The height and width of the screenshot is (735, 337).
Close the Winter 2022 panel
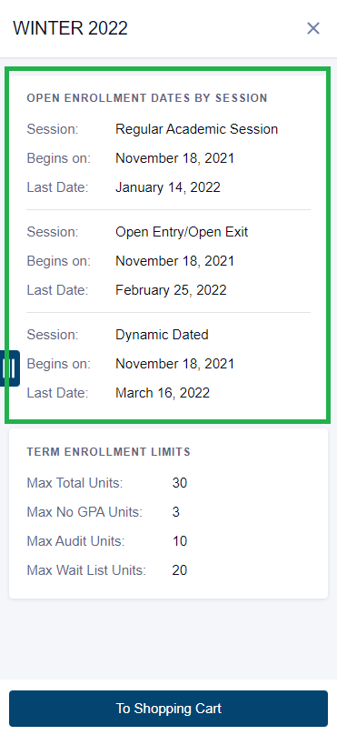(x=313, y=28)
